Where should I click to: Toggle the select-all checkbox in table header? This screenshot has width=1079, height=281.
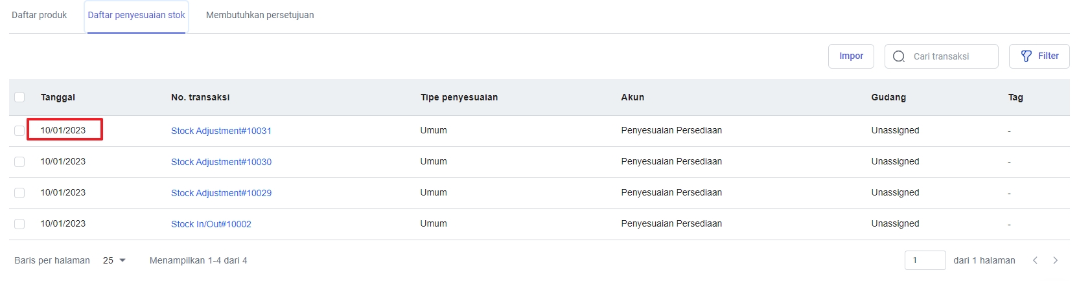click(x=19, y=97)
